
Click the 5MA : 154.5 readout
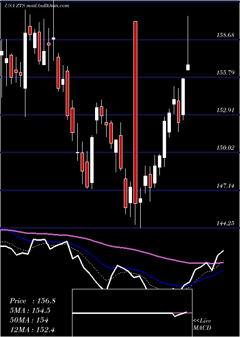pyautogui.click(x=30, y=311)
